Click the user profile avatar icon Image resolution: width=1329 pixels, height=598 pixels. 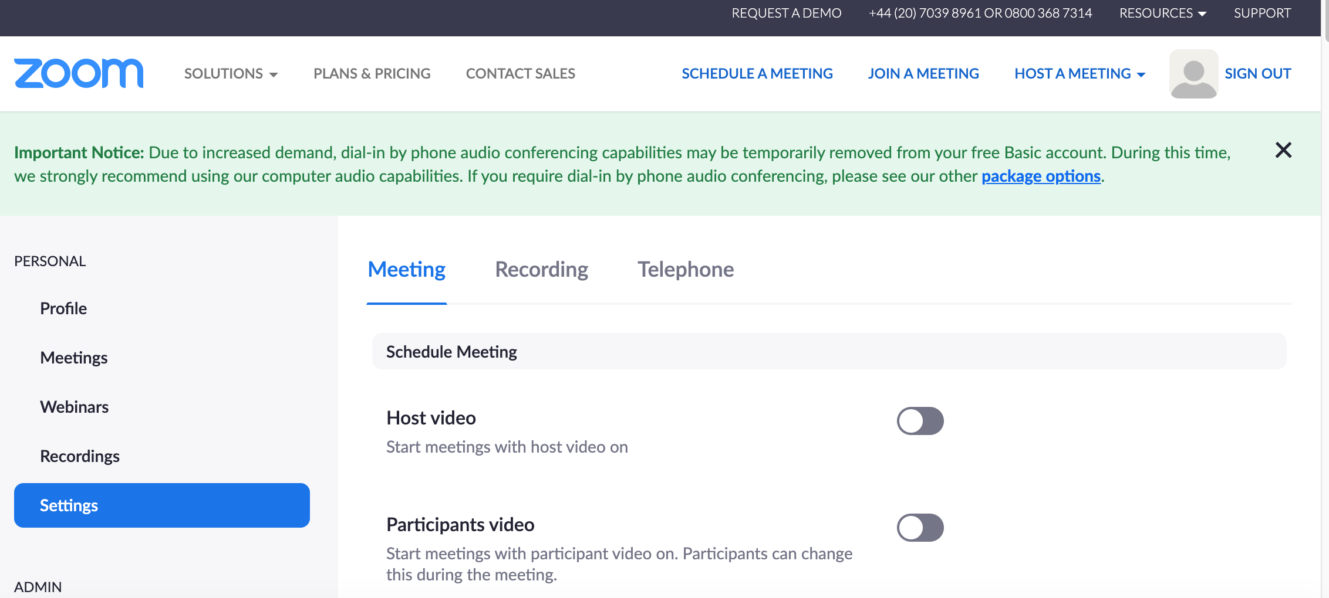(x=1193, y=74)
